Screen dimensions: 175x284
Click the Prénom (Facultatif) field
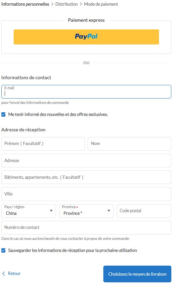click(43, 144)
